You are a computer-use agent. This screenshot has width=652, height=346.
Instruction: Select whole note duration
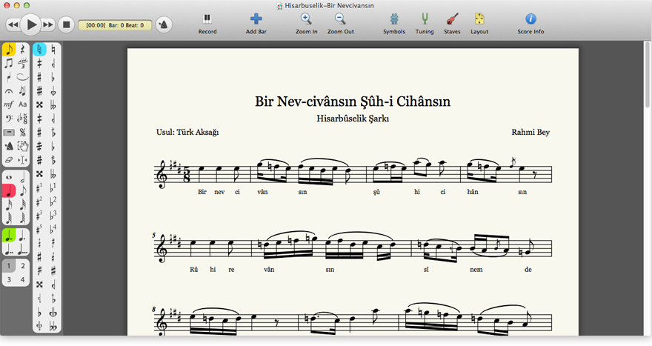pos(9,177)
